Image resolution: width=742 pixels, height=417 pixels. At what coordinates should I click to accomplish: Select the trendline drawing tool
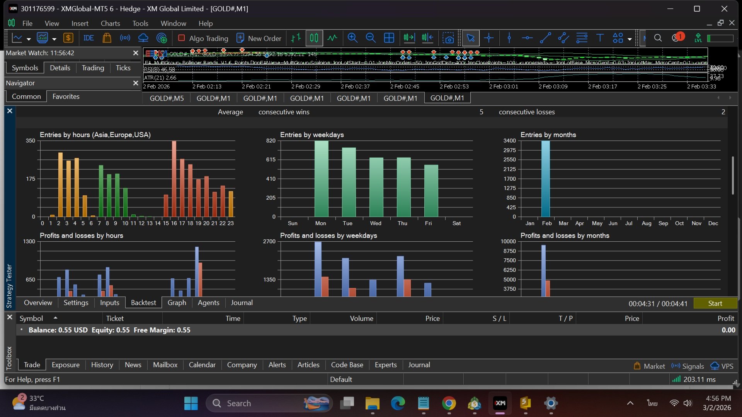tap(545, 38)
